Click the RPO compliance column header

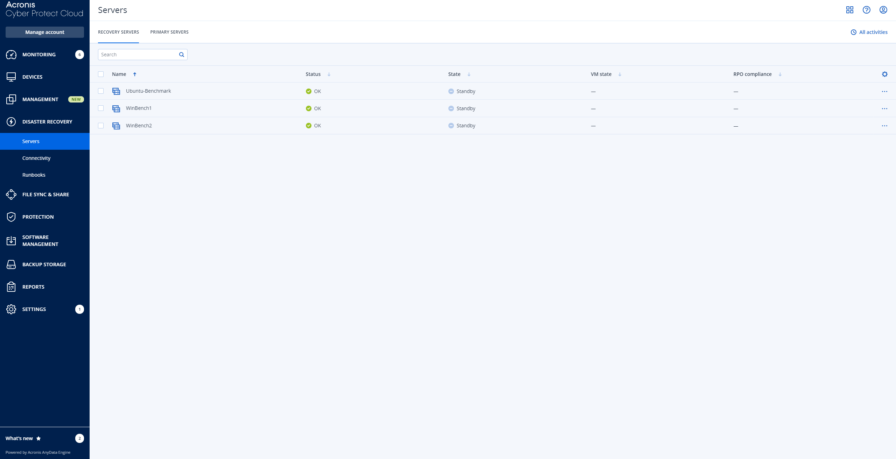pyautogui.click(x=752, y=74)
